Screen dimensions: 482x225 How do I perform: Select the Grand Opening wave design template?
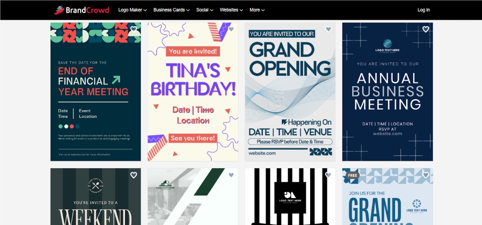(290, 97)
